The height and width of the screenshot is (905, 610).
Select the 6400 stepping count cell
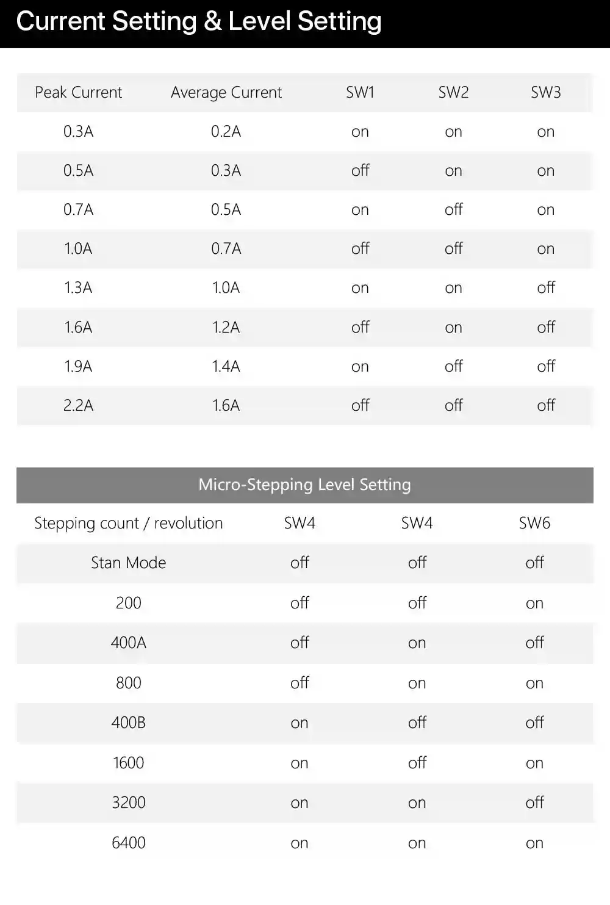click(129, 843)
